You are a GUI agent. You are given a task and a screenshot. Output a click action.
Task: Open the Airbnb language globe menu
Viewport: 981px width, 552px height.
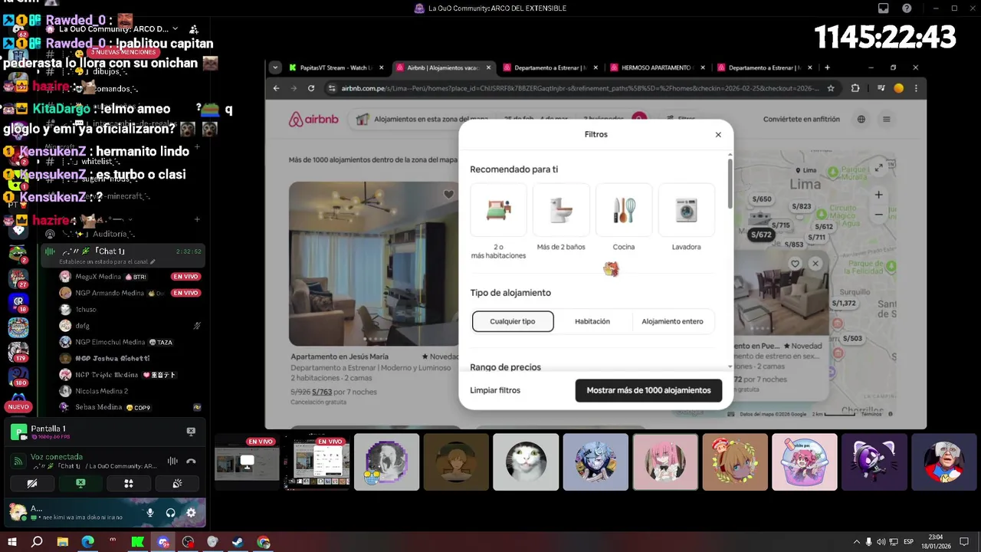pos(861,120)
